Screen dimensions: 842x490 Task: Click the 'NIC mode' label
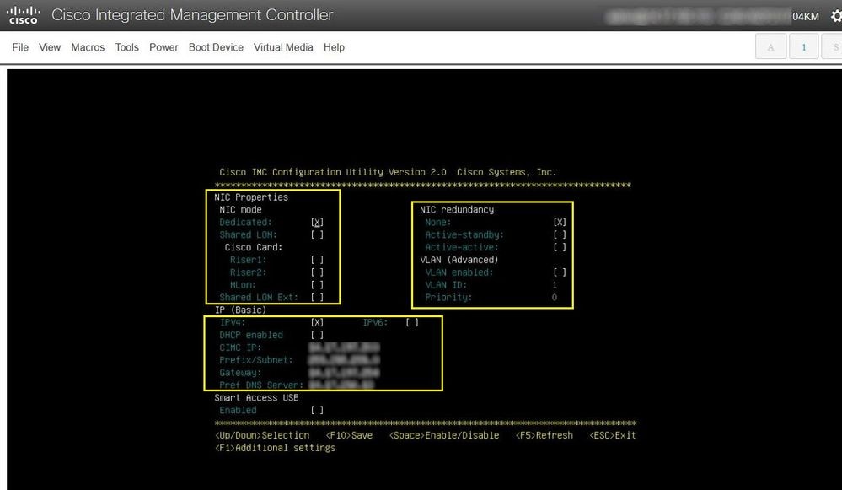(240, 209)
